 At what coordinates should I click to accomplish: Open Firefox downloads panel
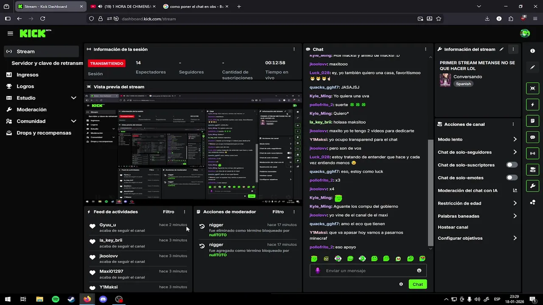(x=487, y=19)
